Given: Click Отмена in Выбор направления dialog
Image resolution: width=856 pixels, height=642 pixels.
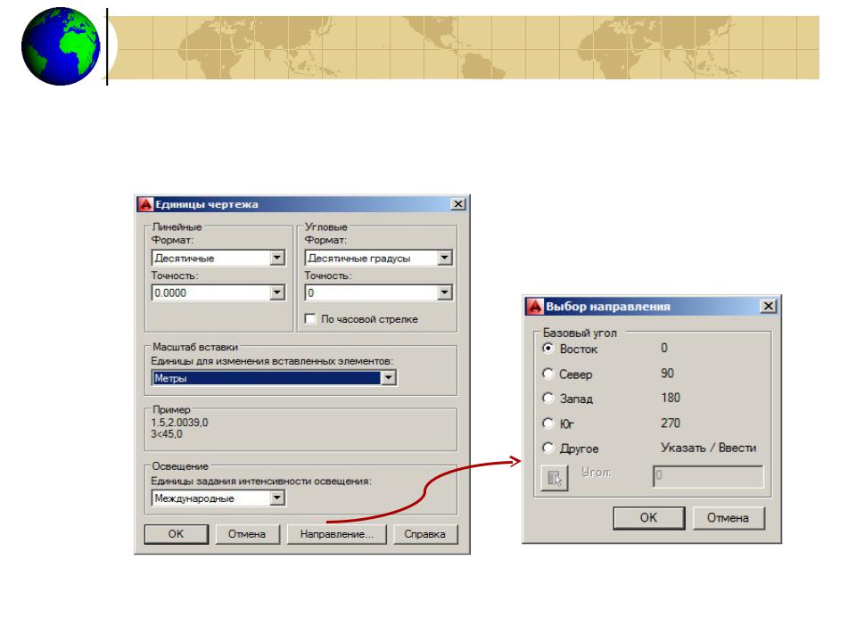Looking at the screenshot, I should pyautogui.click(x=728, y=517).
